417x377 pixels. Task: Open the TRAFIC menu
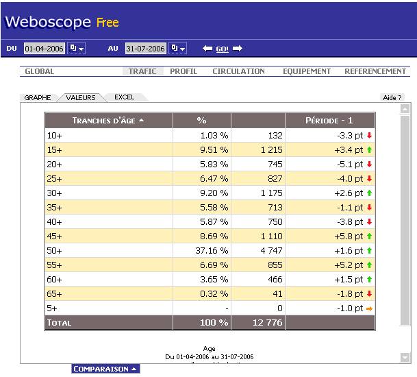pos(142,71)
